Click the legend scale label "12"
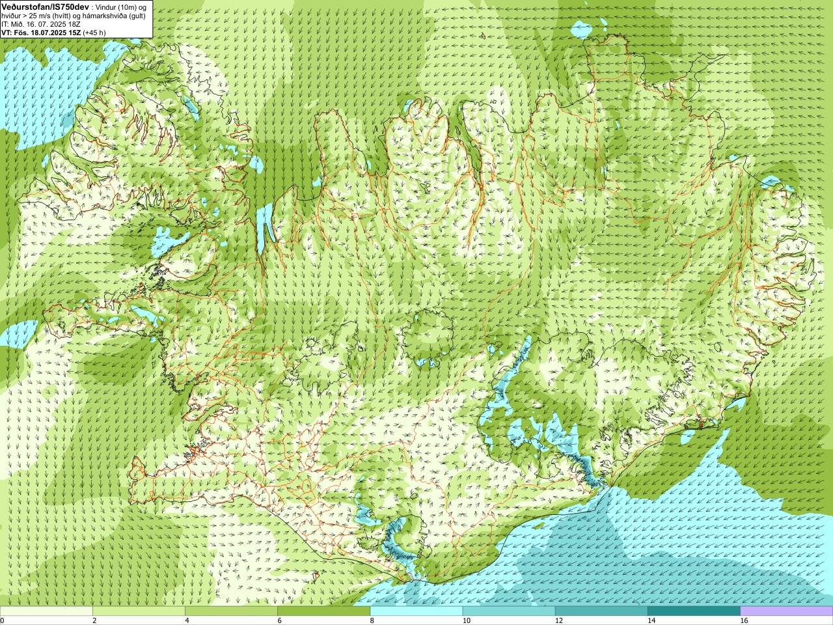 558,620
